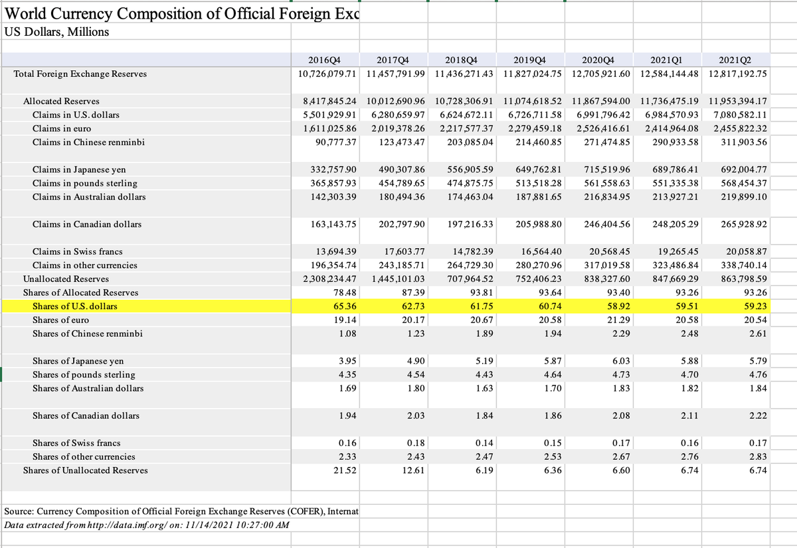This screenshot has width=797, height=548.
Task: Select the Shares of Canadian dollars label
Action: coord(86,416)
